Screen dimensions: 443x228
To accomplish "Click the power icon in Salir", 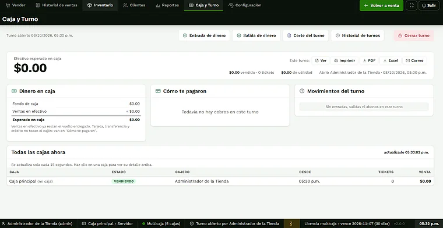I will [x=424, y=5].
